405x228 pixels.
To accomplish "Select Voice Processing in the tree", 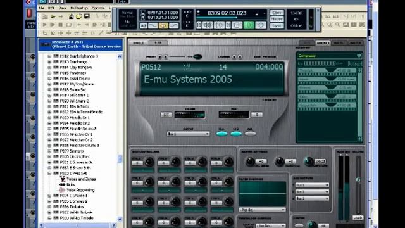I will point(80,190).
